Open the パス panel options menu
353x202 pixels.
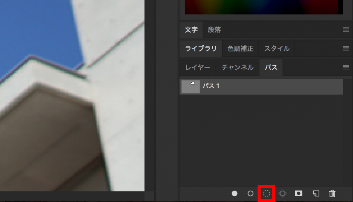pyautogui.click(x=346, y=67)
